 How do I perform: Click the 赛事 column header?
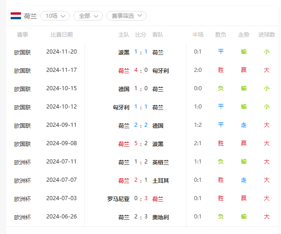pos(22,34)
